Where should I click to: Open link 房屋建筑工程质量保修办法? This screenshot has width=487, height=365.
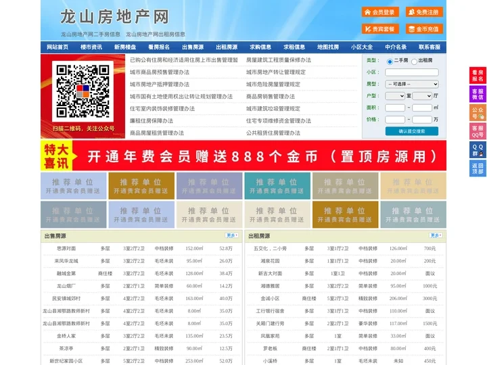[279, 60]
